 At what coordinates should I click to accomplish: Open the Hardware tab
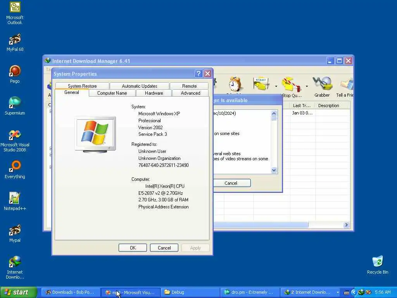pyautogui.click(x=154, y=93)
